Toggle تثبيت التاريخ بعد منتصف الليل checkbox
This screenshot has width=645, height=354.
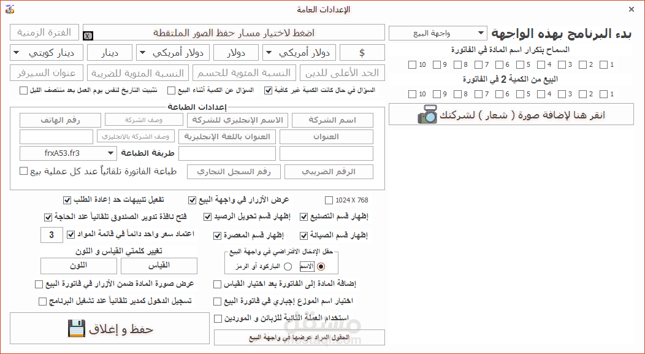[x=23, y=90]
